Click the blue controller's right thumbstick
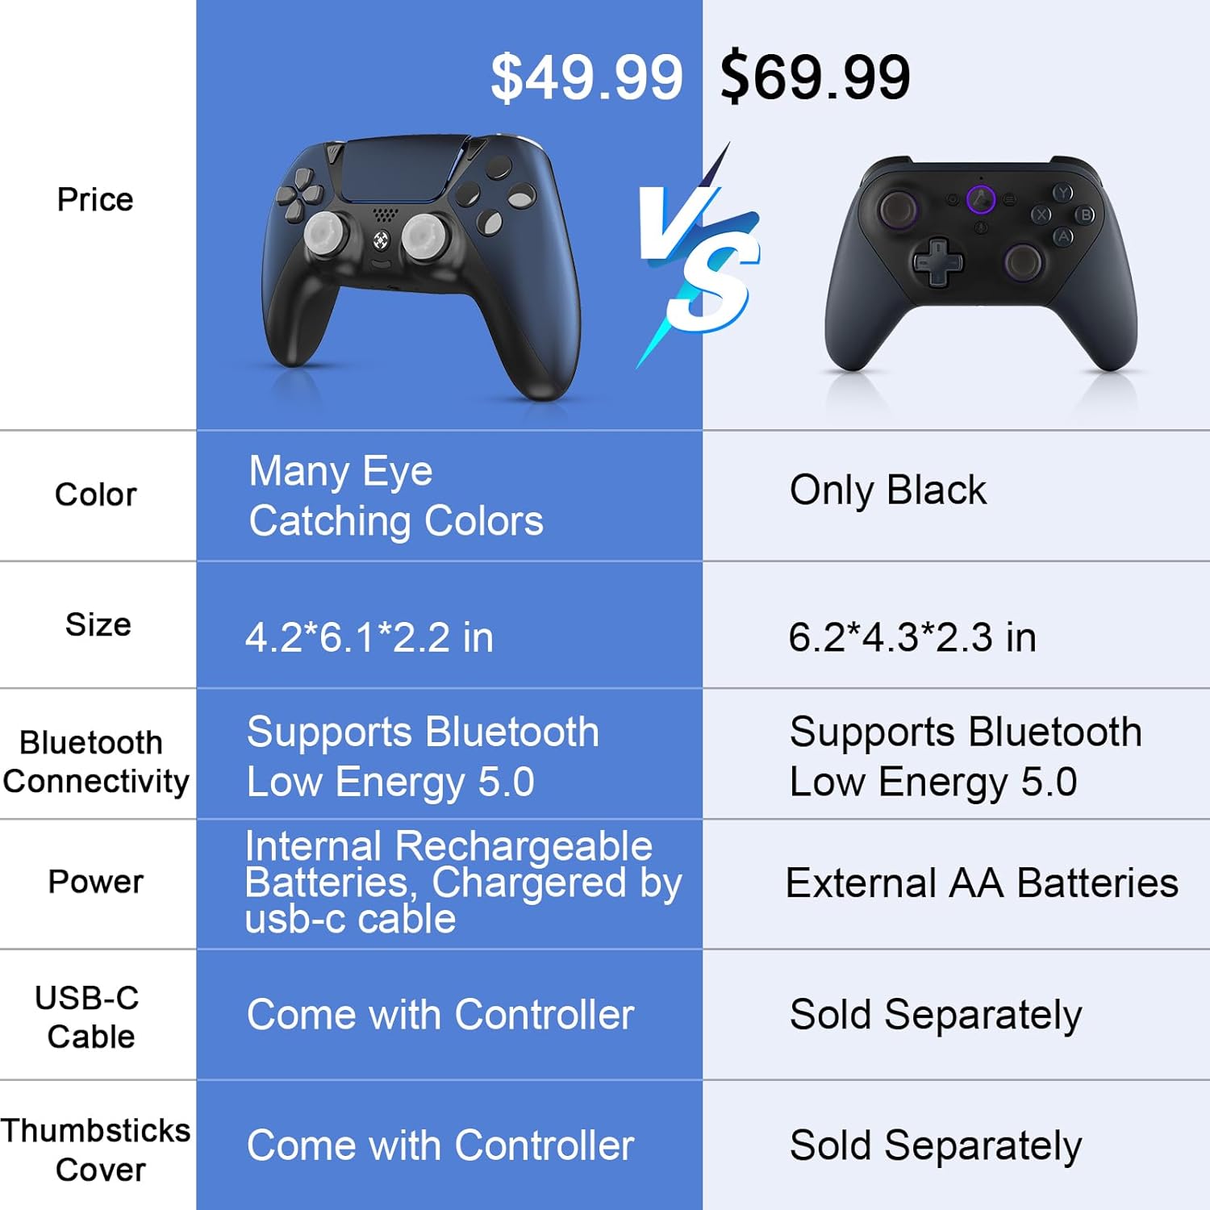 pyautogui.click(x=424, y=236)
